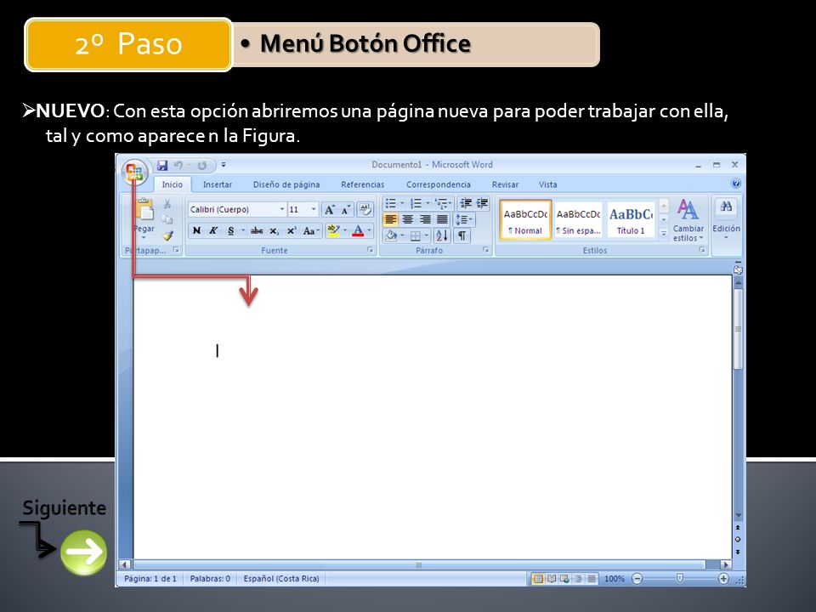Apply the Normal style
Viewport: 816px width, 612px height.
coord(525,220)
